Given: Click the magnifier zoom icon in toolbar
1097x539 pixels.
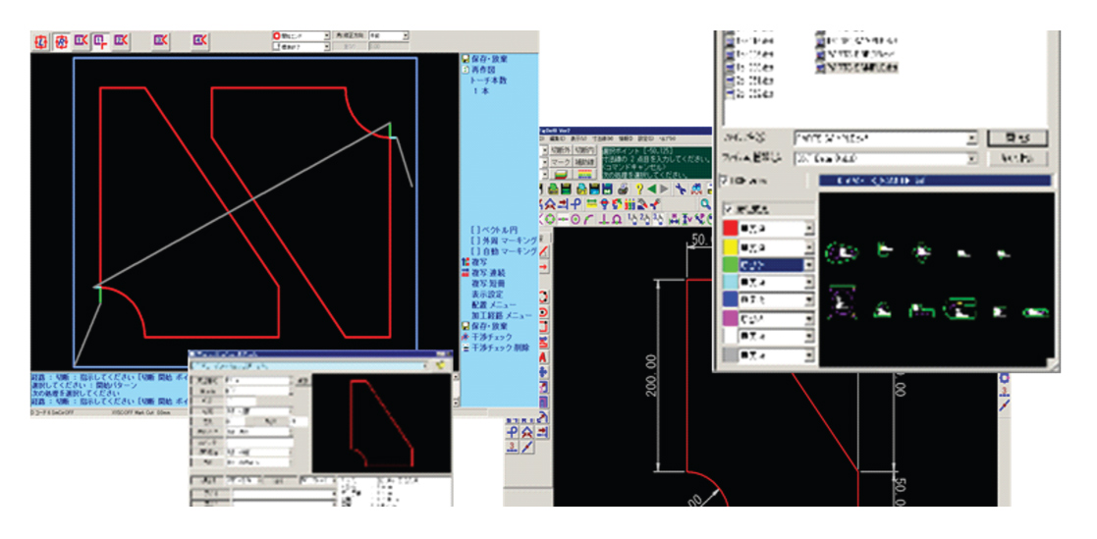Looking at the screenshot, I should [x=705, y=203].
